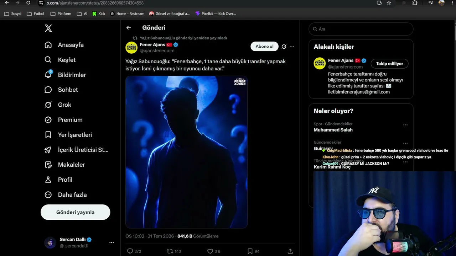Viewport: 456px width, 256px height.
Task: Click the Ara search field
Action: (x=361, y=29)
